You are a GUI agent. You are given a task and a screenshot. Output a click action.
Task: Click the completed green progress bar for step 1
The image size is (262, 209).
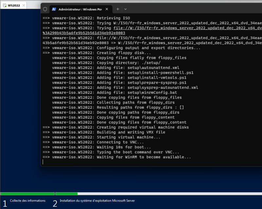point(27,193)
